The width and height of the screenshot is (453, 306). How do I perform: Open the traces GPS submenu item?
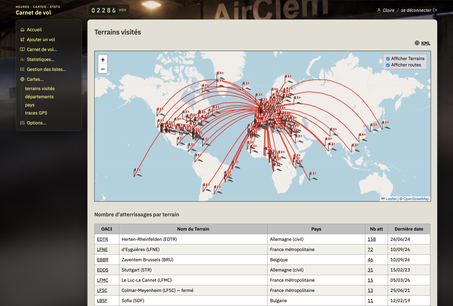click(x=36, y=113)
